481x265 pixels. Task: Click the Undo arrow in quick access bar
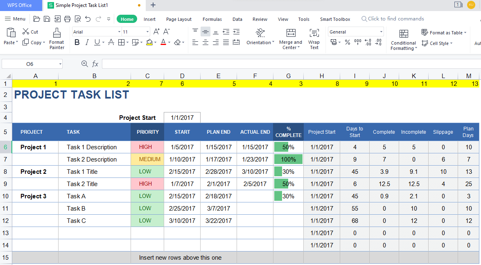[x=88, y=19]
